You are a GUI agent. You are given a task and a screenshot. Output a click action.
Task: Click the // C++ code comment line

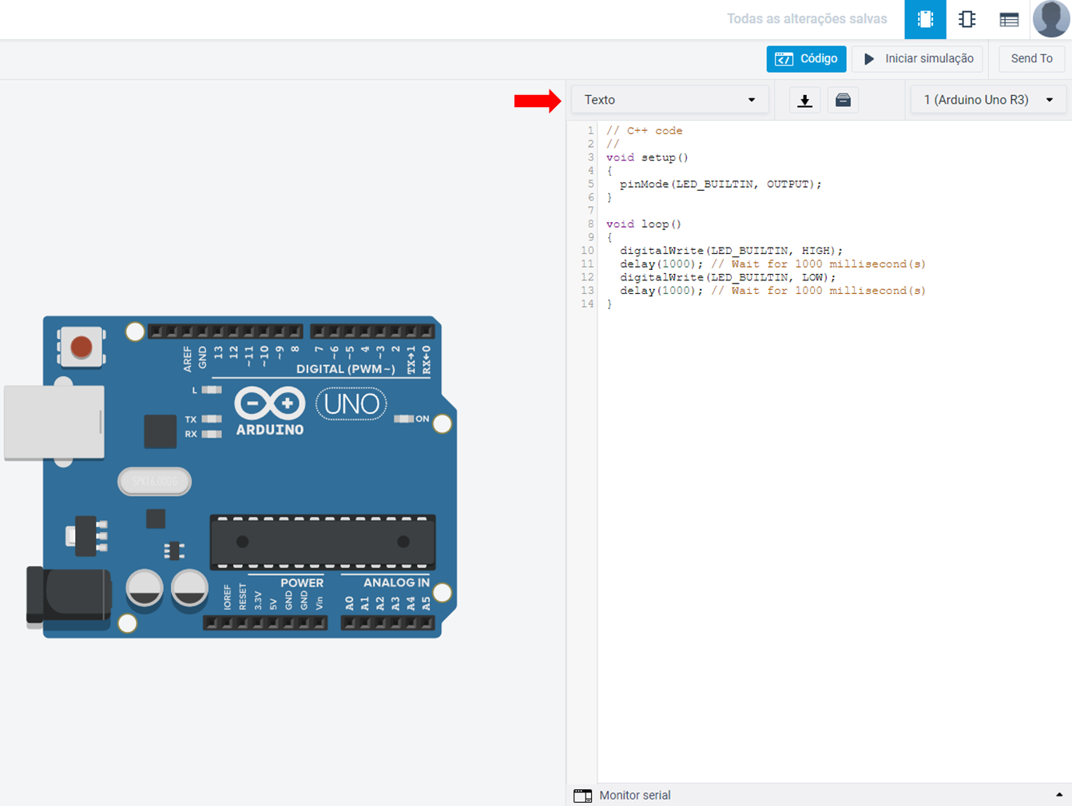[x=644, y=130]
